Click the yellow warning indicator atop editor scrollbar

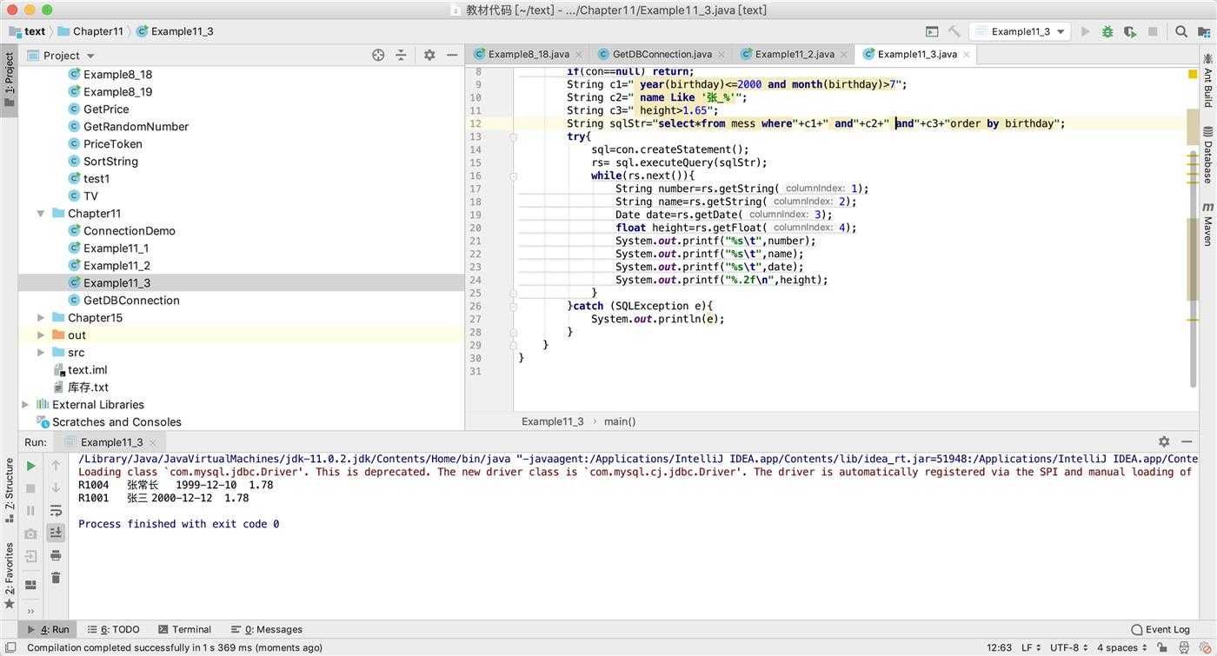point(1193,75)
